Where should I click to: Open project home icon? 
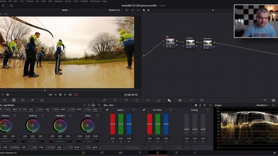tap(275, 153)
